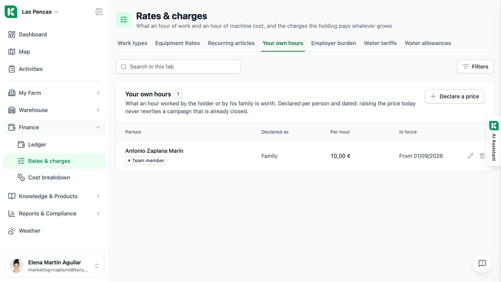Delete Antonio Zaplana Marín's price entry
This screenshot has height=282, width=501.
click(x=482, y=156)
